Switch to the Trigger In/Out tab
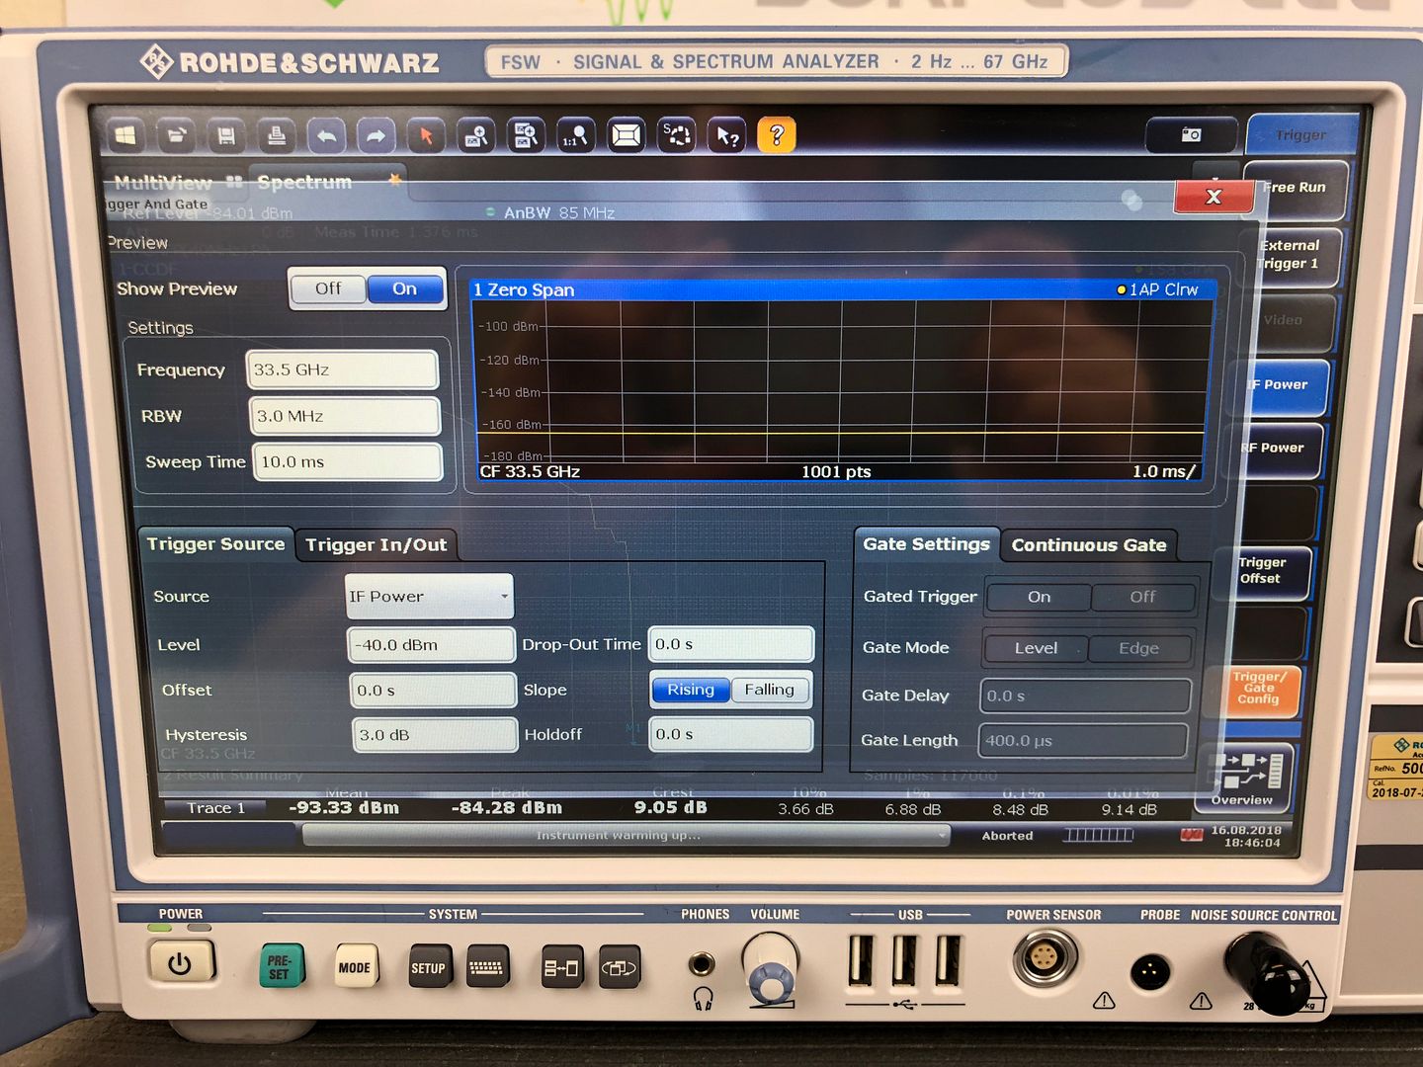The width and height of the screenshot is (1423, 1067). pos(376,545)
